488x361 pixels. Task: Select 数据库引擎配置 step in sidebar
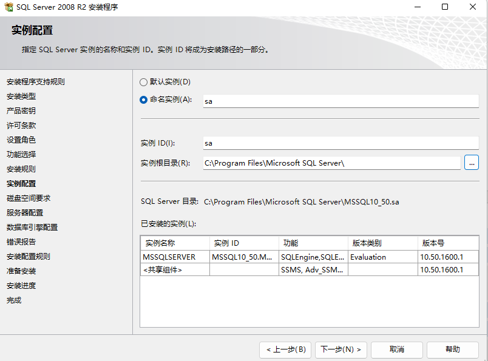32,228
